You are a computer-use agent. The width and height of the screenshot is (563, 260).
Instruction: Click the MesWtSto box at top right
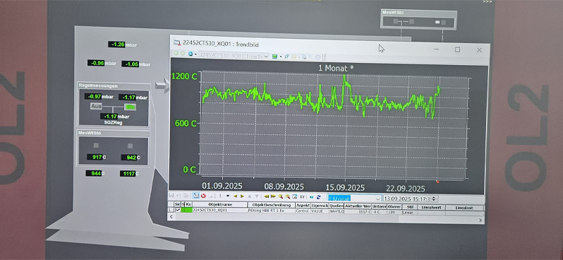(x=418, y=19)
